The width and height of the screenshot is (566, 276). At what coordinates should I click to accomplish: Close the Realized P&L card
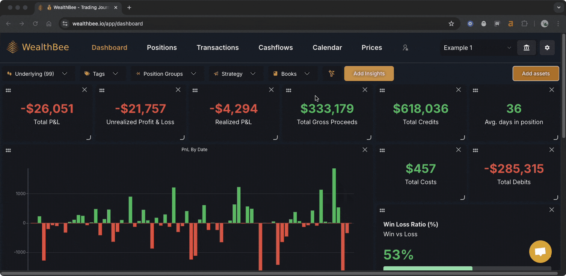(x=272, y=90)
